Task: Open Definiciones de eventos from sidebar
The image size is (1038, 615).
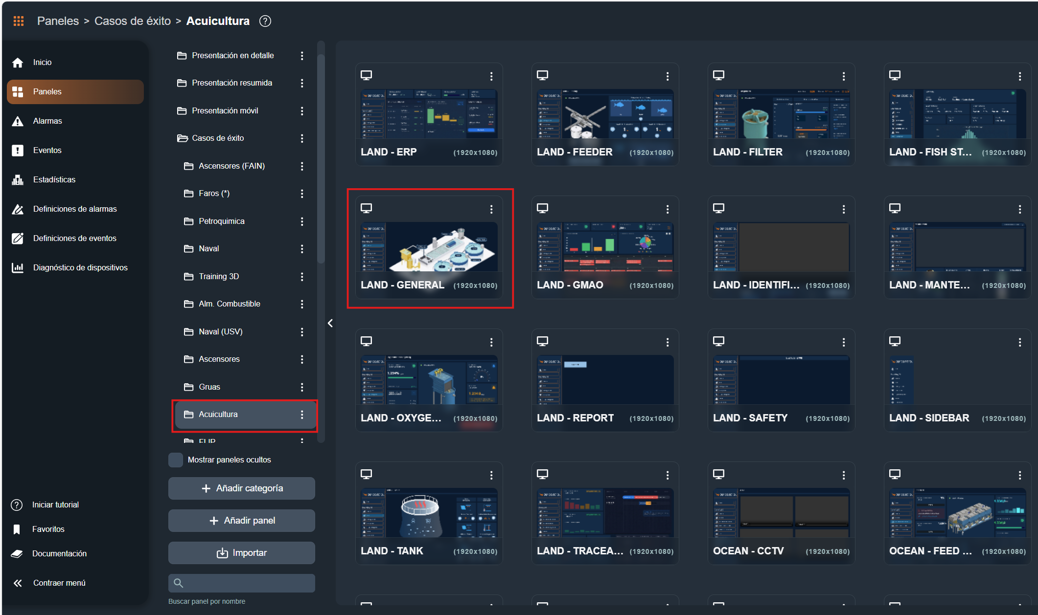Action: pyautogui.click(x=74, y=238)
